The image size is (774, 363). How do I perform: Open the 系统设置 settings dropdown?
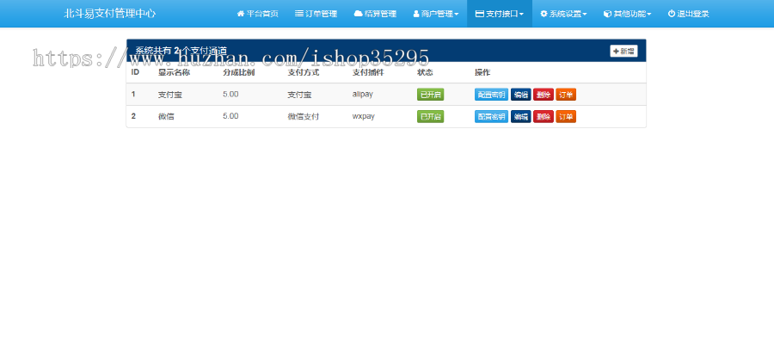pyautogui.click(x=563, y=14)
